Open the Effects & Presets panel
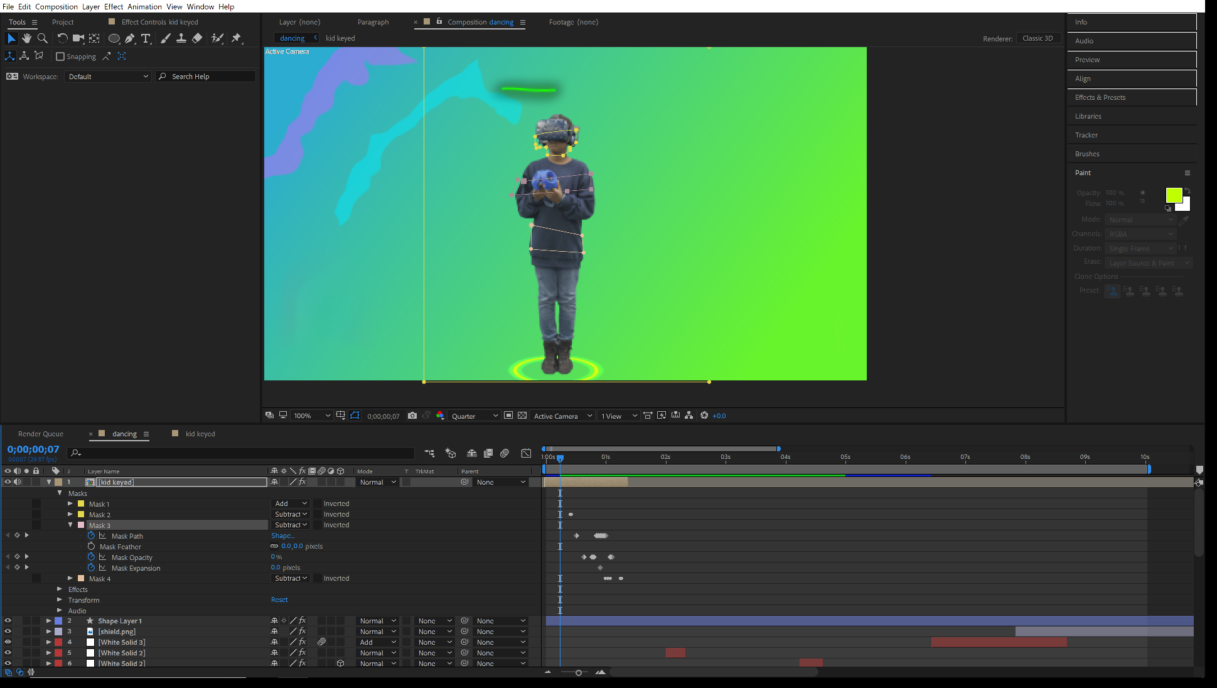1217x688 pixels. 1100,97
